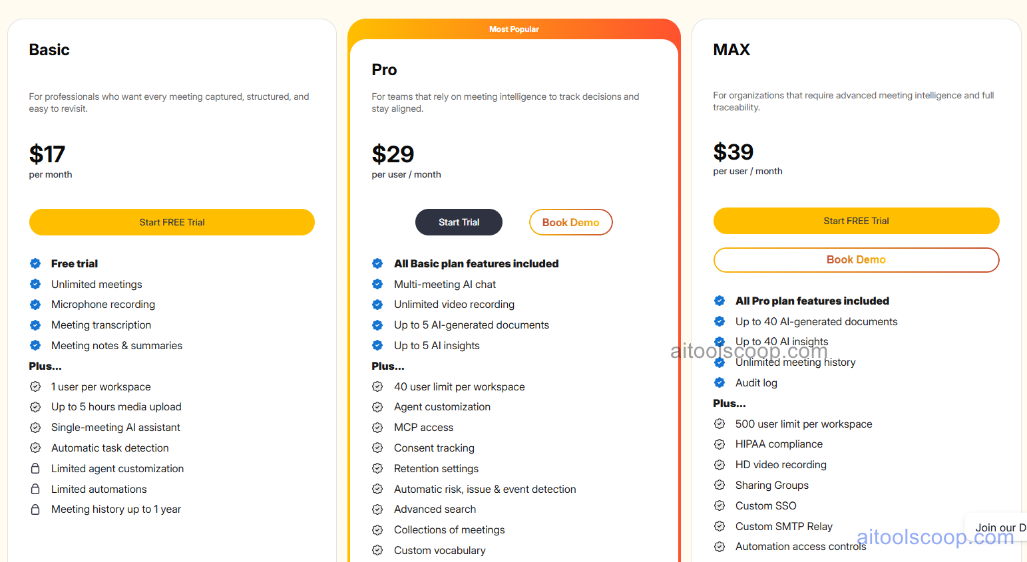Click the checkmark icon next to MCP access

(x=378, y=427)
